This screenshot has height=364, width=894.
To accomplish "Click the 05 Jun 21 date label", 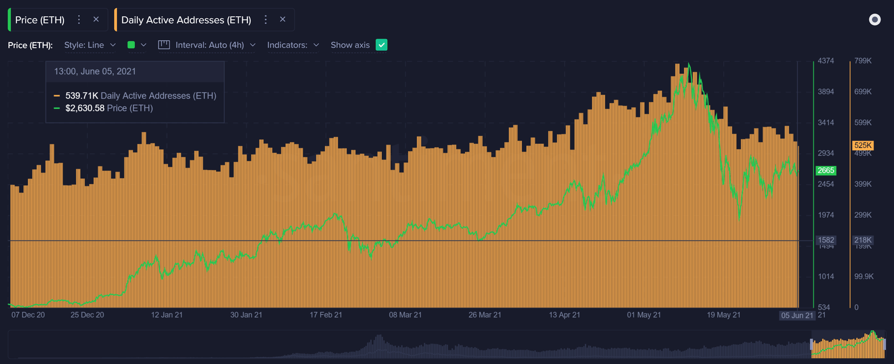I will click(x=796, y=315).
